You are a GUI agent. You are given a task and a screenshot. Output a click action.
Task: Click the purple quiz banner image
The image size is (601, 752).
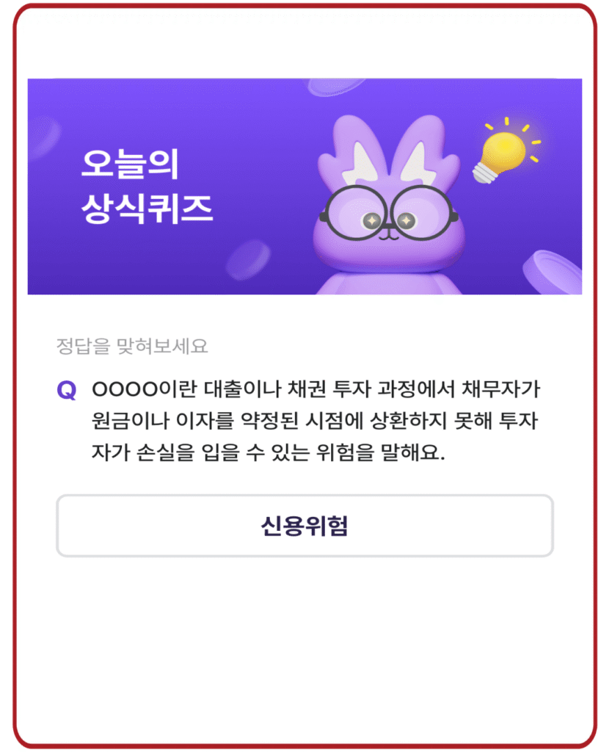305,187
